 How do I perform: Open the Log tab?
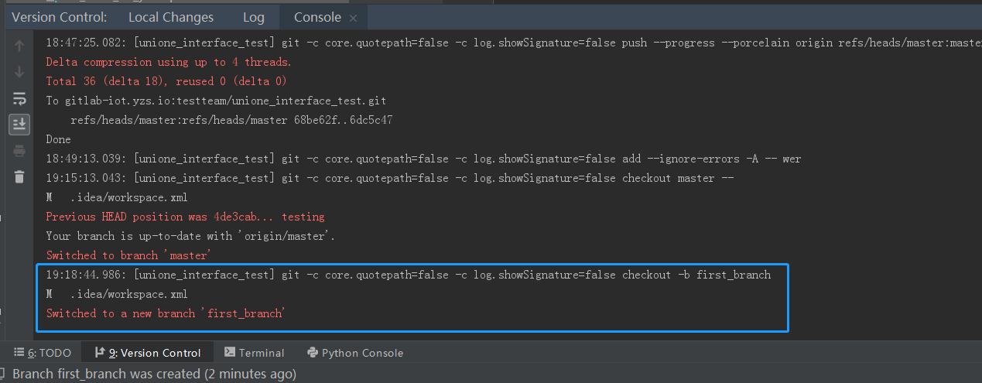point(253,17)
